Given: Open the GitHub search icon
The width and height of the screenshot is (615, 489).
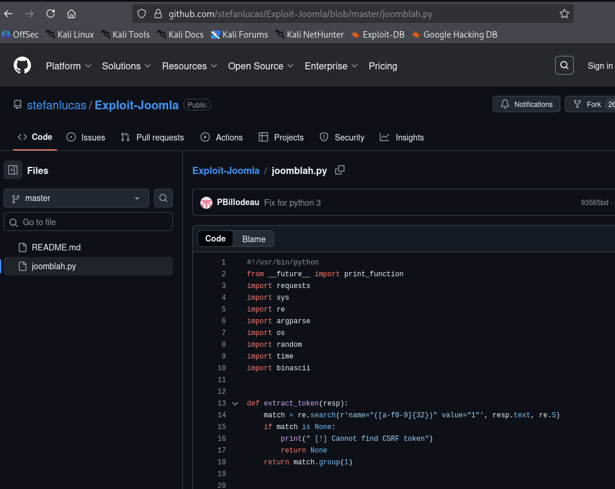Looking at the screenshot, I should 564,65.
